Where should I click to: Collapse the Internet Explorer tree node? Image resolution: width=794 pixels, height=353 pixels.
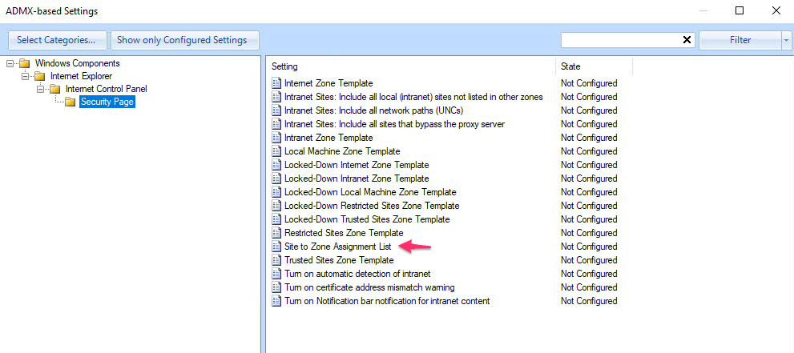25,76
